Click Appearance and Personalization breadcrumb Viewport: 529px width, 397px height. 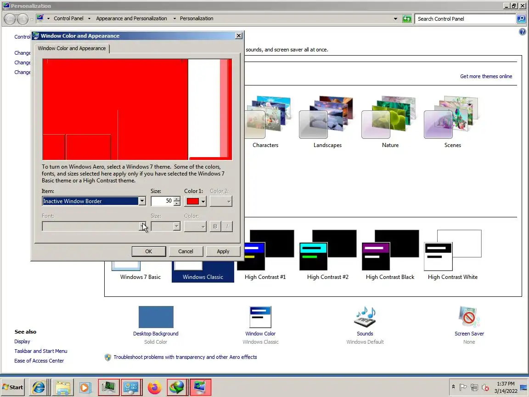[131, 18]
